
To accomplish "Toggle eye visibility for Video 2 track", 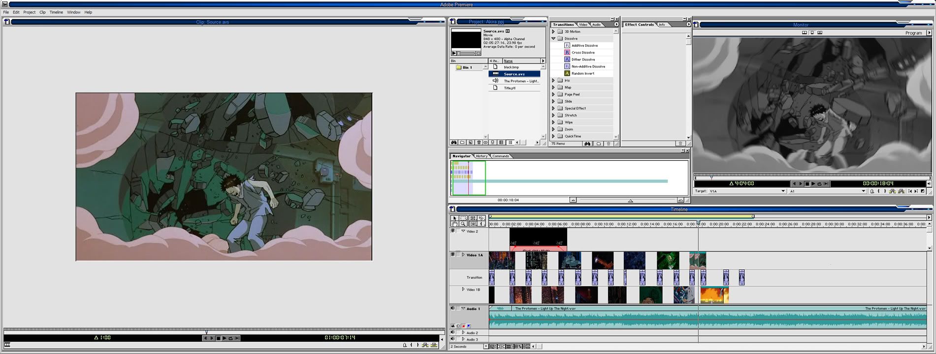I will tap(452, 231).
